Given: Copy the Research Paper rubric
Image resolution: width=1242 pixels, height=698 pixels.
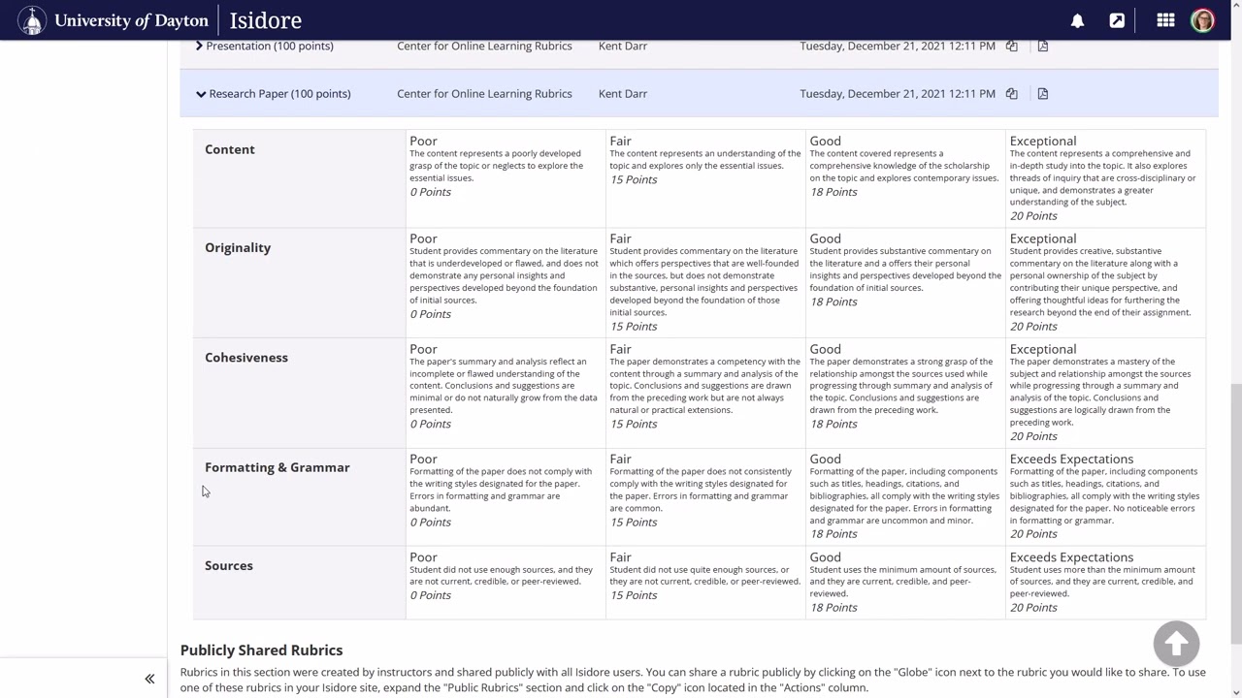Looking at the screenshot, I should [1011, 94].
